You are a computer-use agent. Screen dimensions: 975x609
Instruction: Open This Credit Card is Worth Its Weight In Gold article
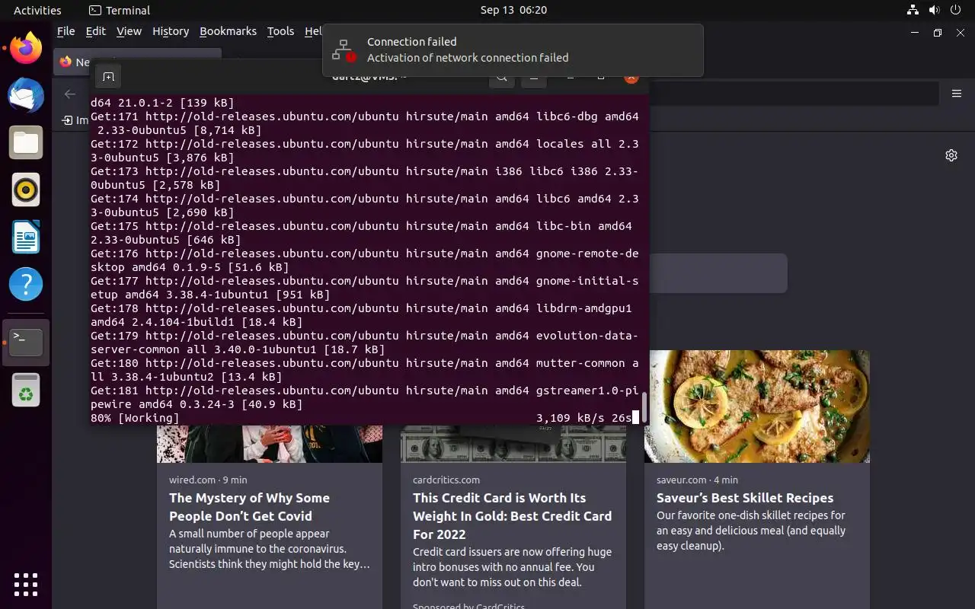[512, 516]
